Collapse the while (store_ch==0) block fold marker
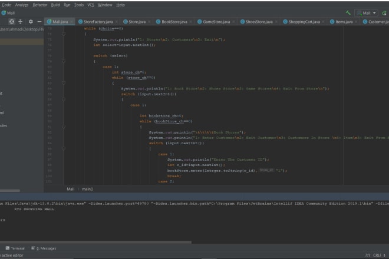389x259 pixels. coord(64,83)
